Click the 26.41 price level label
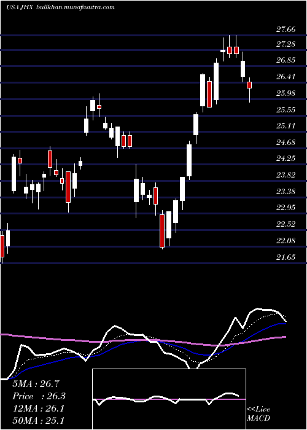The width and height of the screenshot is (307, 430). [286, 77]
